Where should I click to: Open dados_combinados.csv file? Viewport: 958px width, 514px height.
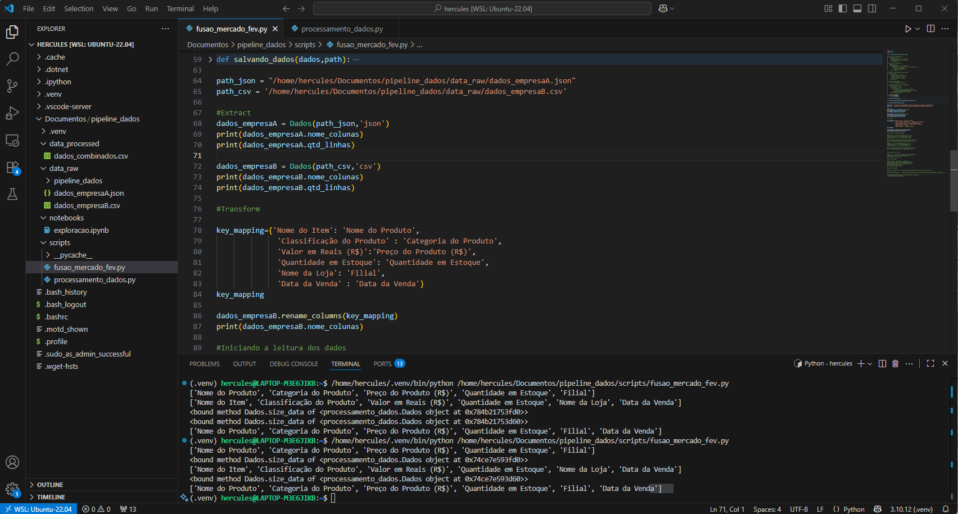pyautogui.click(x=101, y=156)
